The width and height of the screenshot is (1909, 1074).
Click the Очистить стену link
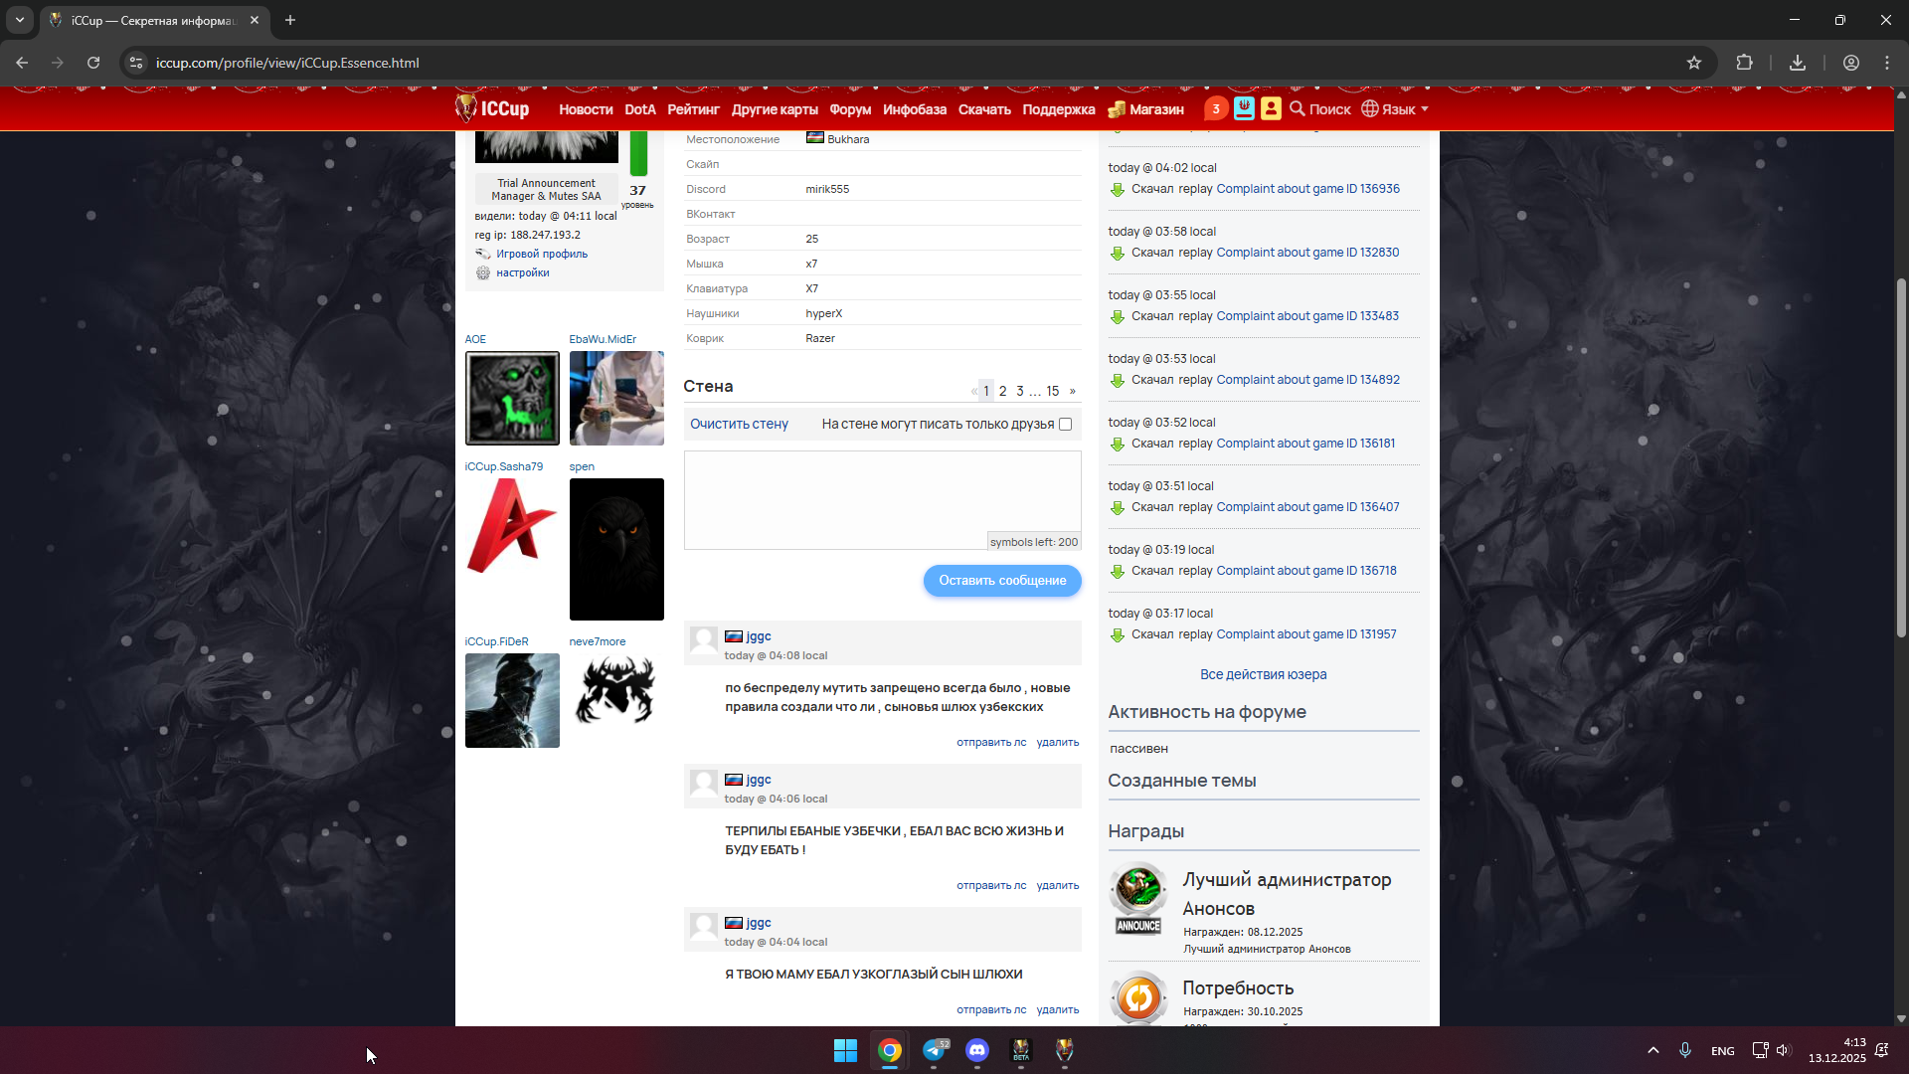point(739,425)
